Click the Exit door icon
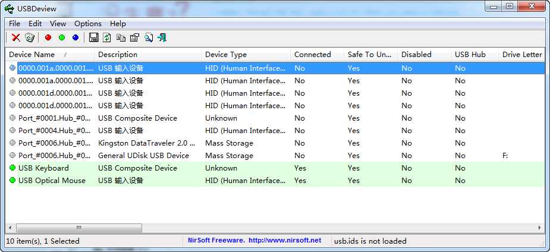This screenshot has width=550, height=252. click(162, 38)
